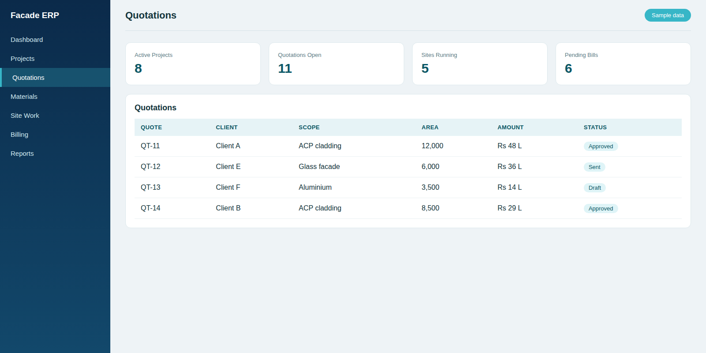Select quote QT-11

click(150, 146)
